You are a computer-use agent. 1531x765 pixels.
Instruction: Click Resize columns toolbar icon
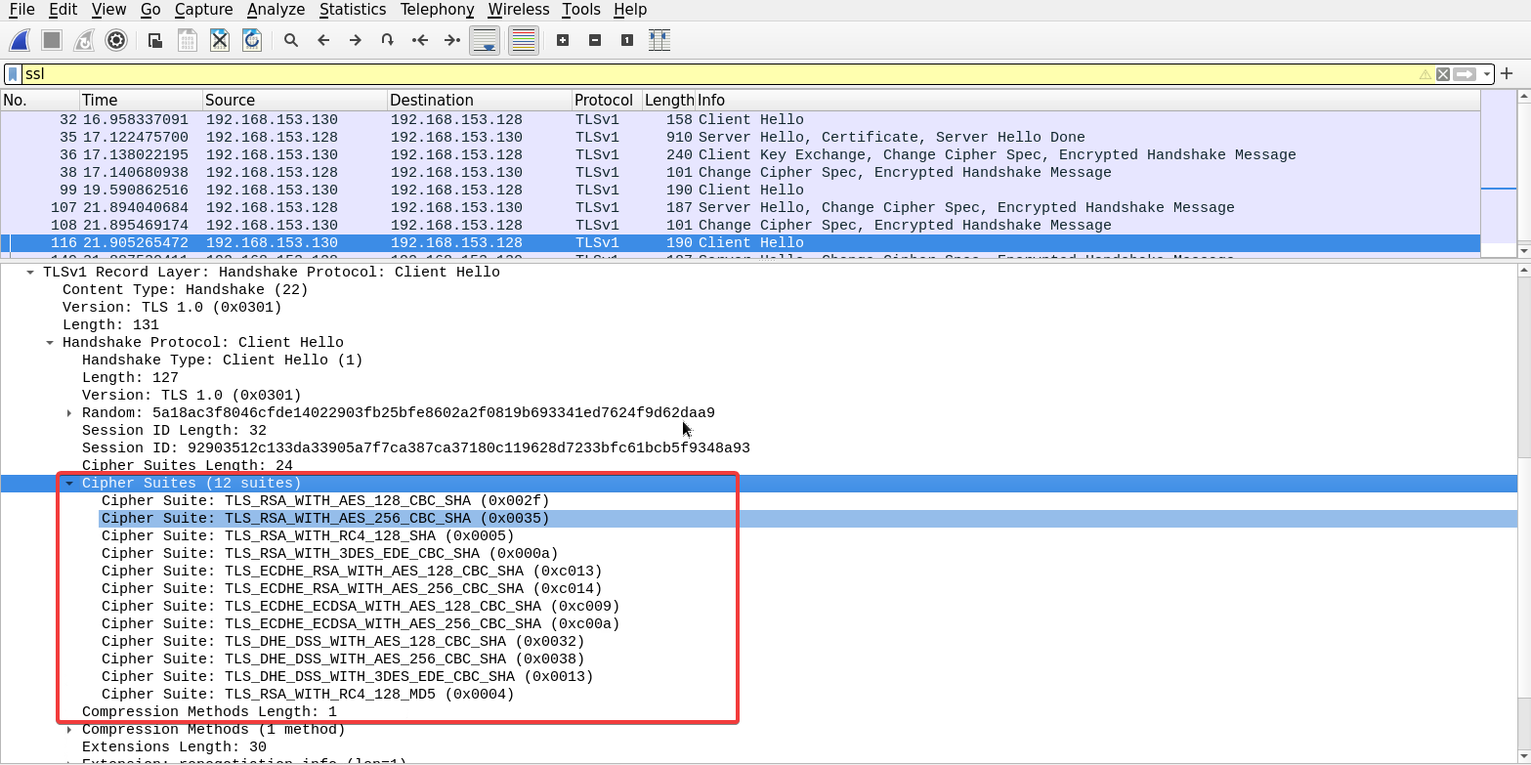pos(659,40)
